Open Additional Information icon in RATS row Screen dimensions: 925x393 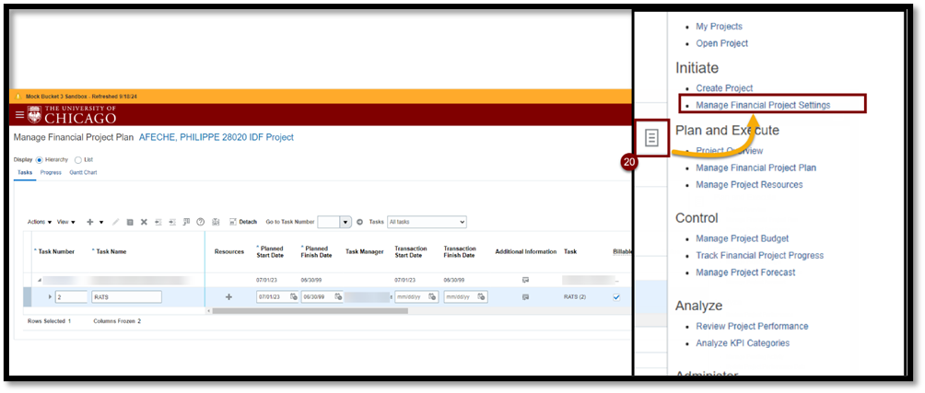click(x=525, y=297)
